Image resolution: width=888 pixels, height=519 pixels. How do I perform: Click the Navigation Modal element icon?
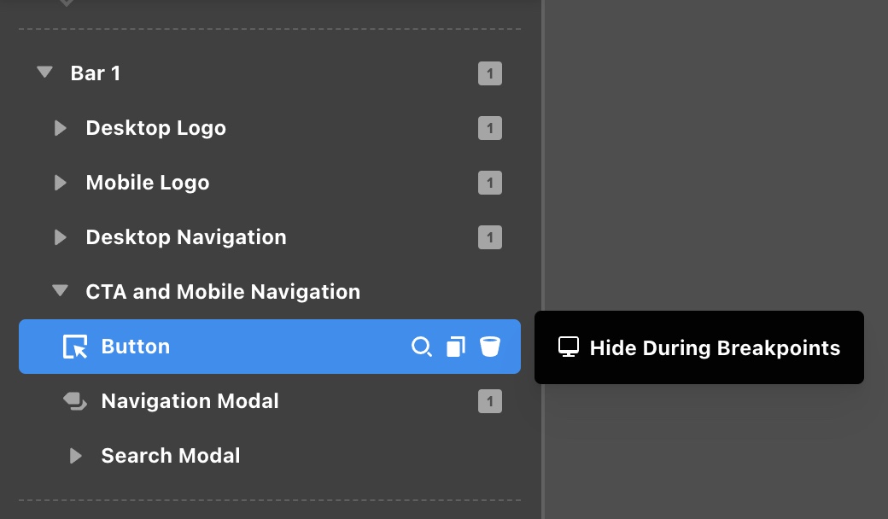75,401
